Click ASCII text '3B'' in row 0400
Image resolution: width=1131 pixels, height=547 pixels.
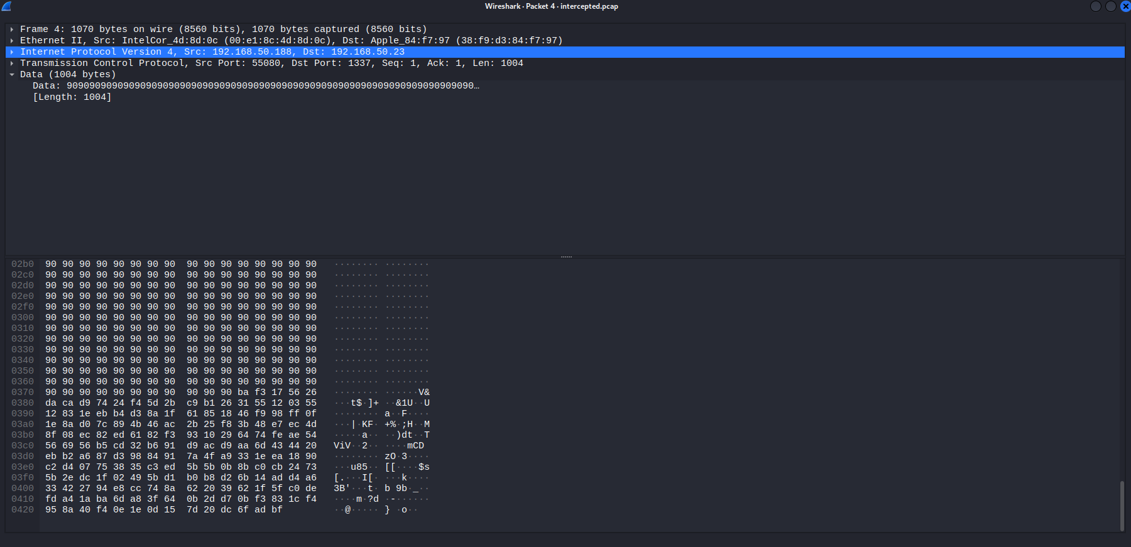pos(342,489)
